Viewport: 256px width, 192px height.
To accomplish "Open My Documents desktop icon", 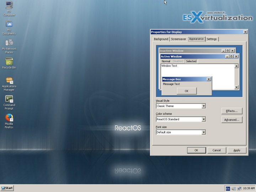I will (x=9, y=28).
